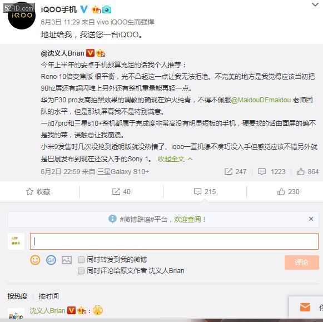This screenshot has width=323, height=322.
Task: Follow the 欢迎查阅 link in notice
Action: click(187, 220)
